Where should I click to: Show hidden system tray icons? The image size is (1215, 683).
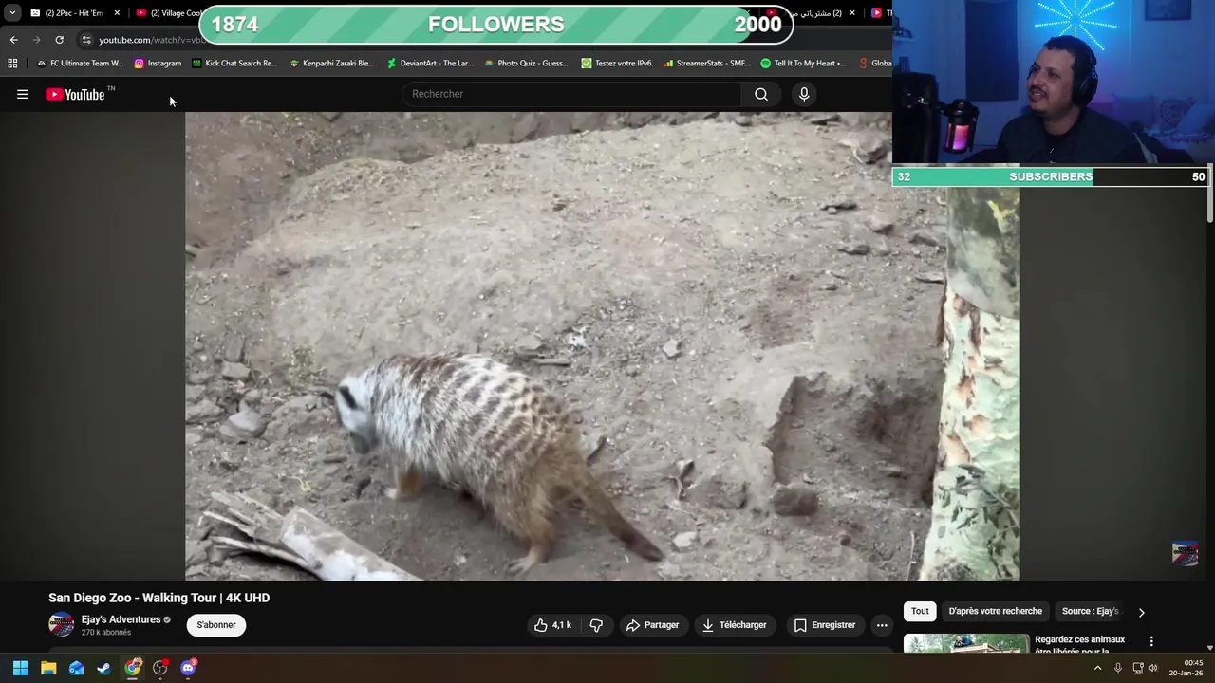tap(1097, 668)
